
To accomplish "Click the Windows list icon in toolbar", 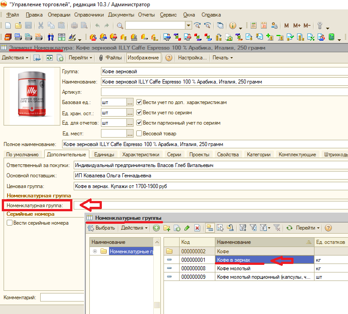I will [220, 25].
